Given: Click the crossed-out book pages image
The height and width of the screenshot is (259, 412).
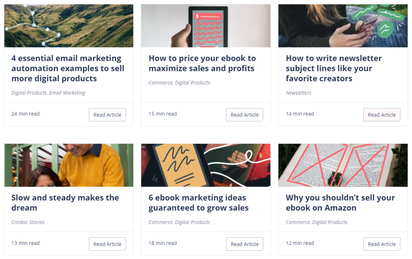Looking at the screenshot, I should [x=343, y=165].
